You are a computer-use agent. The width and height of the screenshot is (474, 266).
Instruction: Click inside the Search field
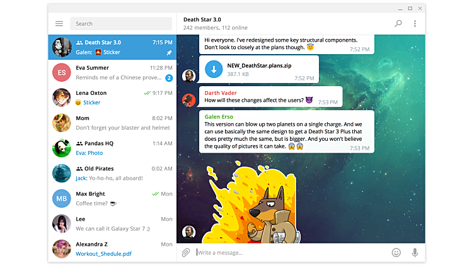tap(120, 24)
